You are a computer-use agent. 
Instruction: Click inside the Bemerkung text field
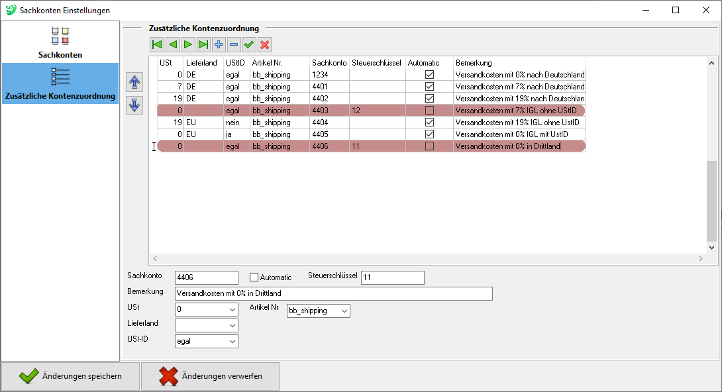click(x=333, y=293)
